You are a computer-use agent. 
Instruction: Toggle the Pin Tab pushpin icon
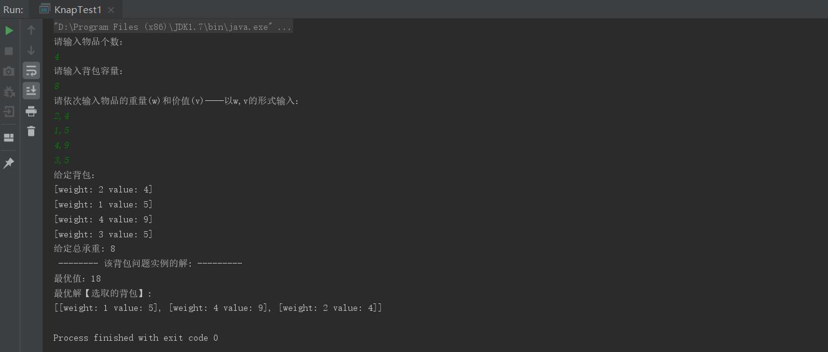coord(9,163)
